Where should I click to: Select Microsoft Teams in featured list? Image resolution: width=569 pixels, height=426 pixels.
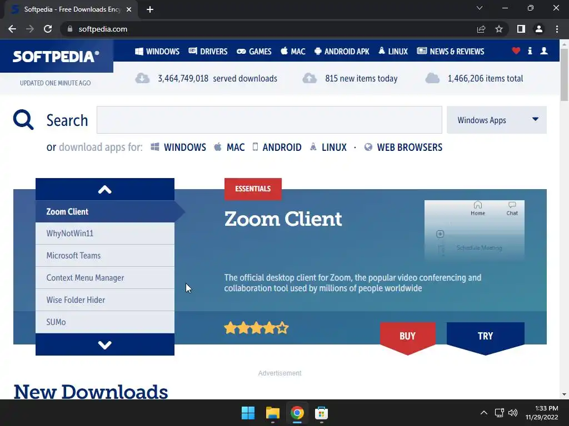[x=105, y=256]
